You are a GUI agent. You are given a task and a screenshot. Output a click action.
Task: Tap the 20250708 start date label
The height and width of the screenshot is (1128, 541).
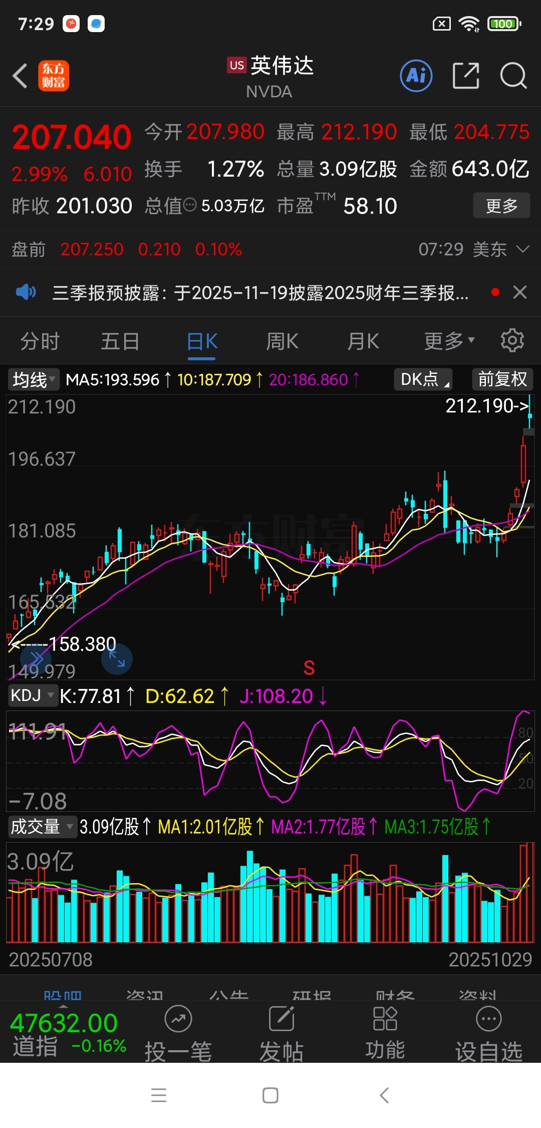[x=51, y=959]
